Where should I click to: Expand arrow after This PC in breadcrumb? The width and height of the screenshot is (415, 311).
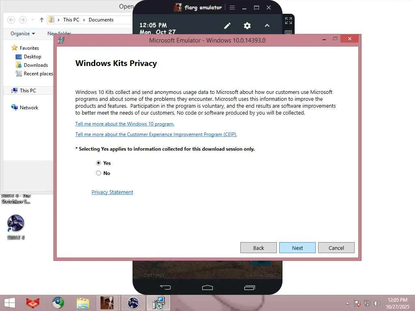pyautogui.click(x=84, y=20)
